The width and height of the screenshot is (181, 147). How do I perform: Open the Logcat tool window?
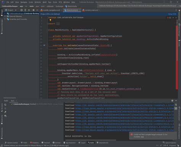[82, 143]
